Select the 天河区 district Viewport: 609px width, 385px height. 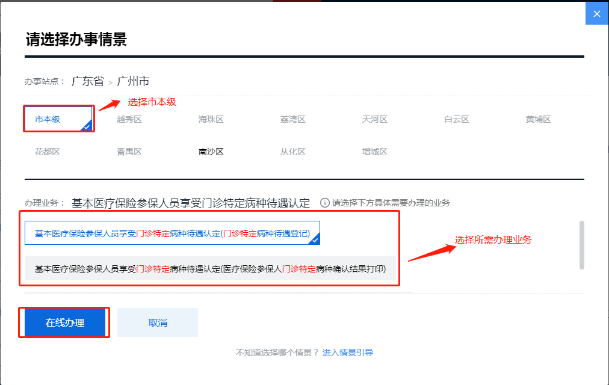(x=374, y=119)
